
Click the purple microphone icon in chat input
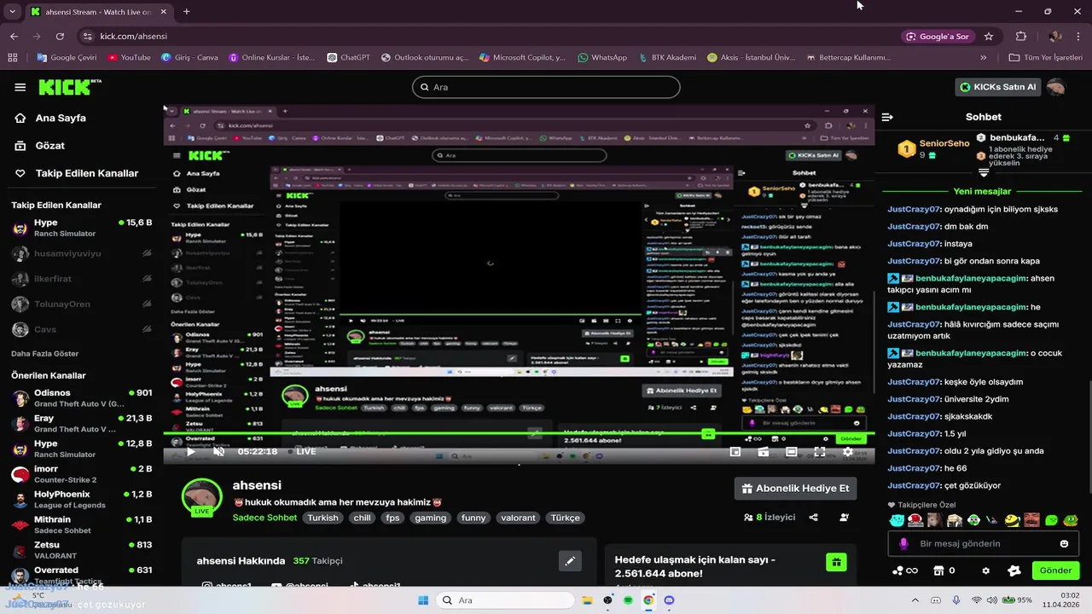coord(903,543)
